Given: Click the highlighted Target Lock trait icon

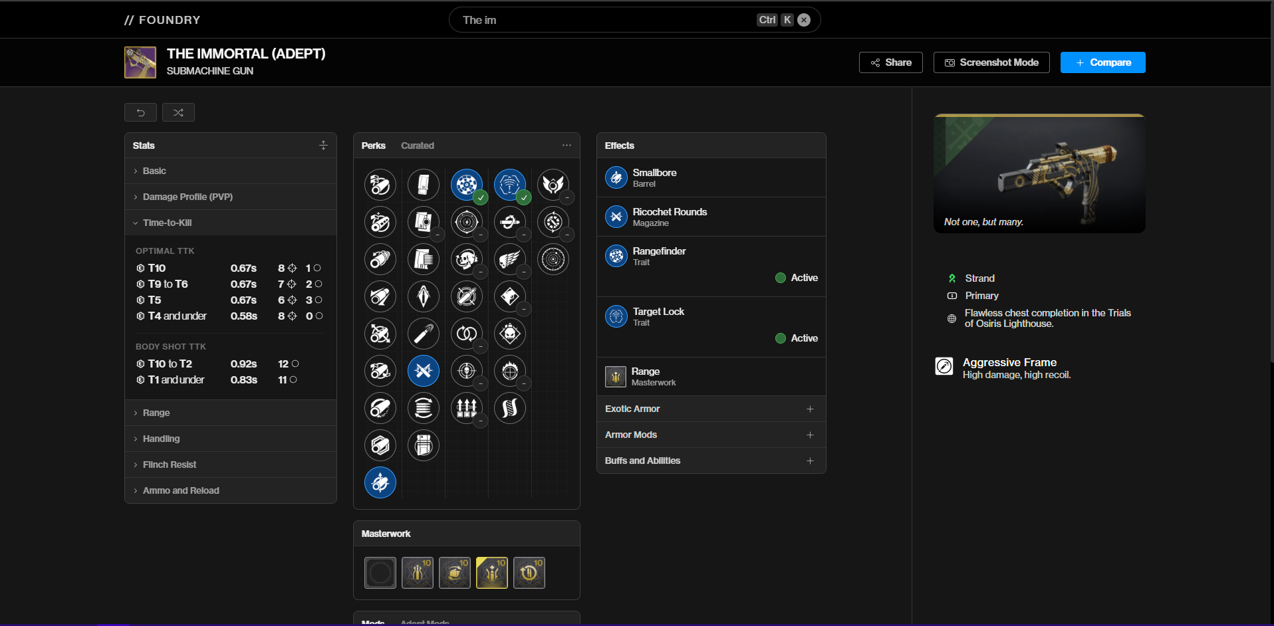Looking at the screenshot, I should [510, 185].
